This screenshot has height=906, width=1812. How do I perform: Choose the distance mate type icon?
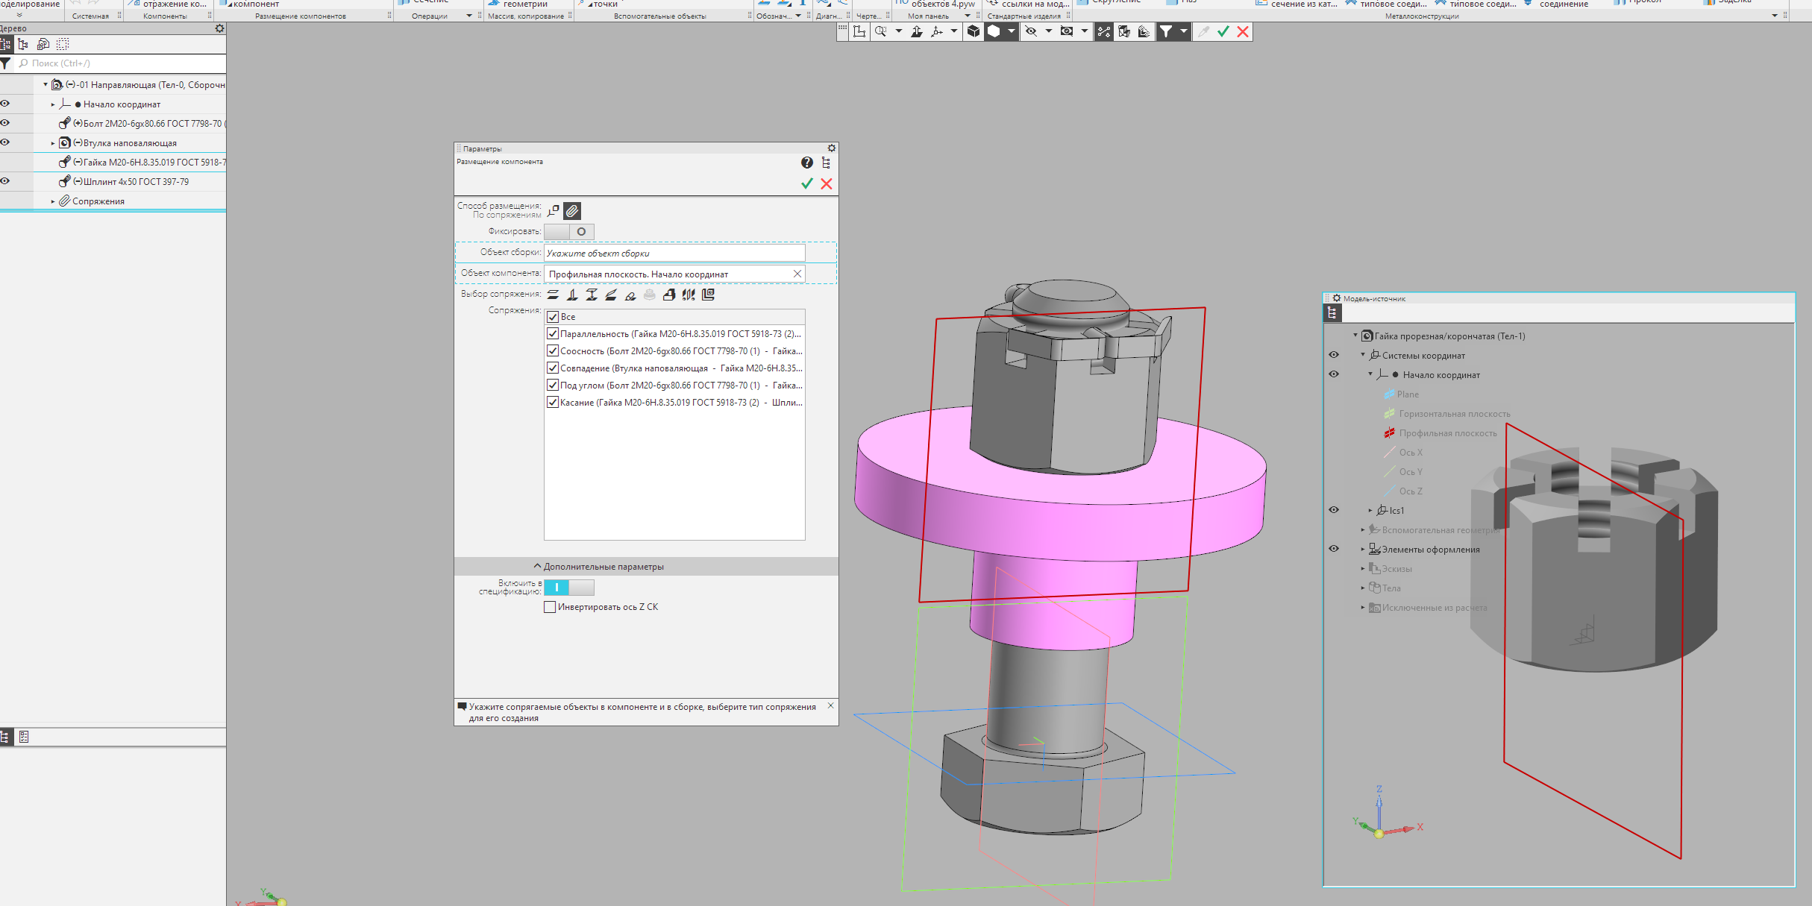[592, 295]
